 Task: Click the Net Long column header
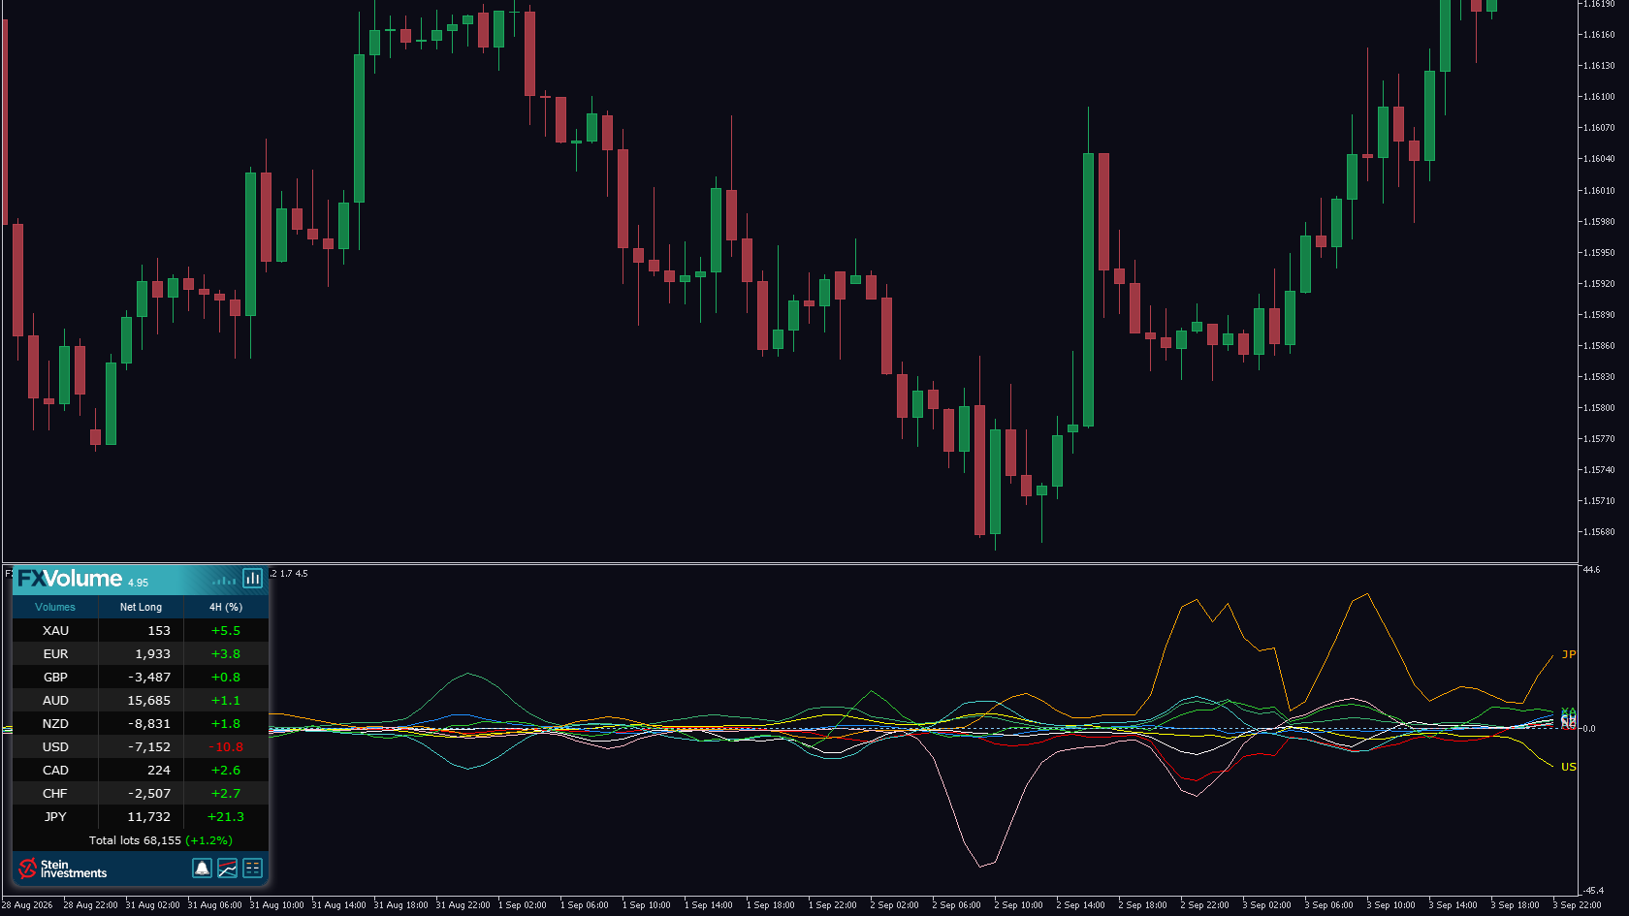coord(141,607)
